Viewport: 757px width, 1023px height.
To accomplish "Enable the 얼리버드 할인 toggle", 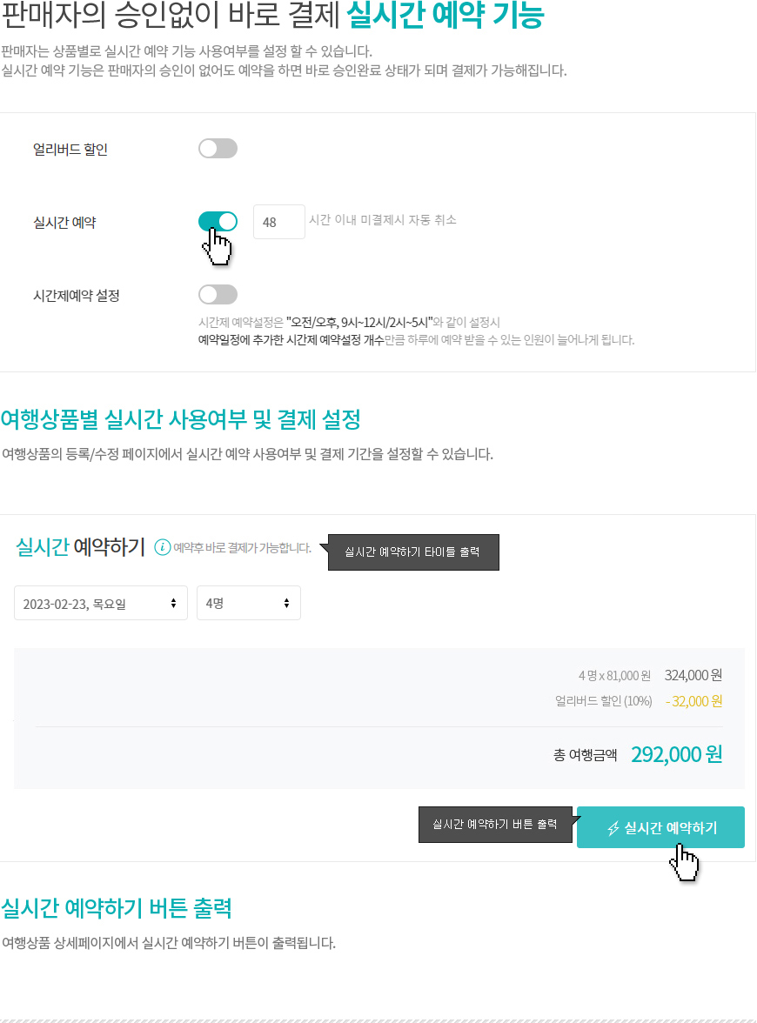I will [218, 149].
